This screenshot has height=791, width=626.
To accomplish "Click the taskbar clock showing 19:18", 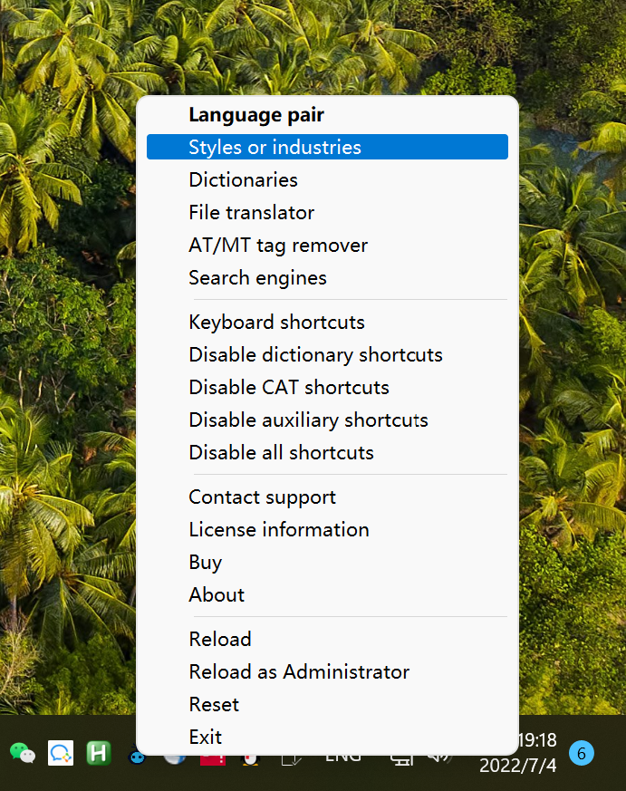I will pos(538,742).
